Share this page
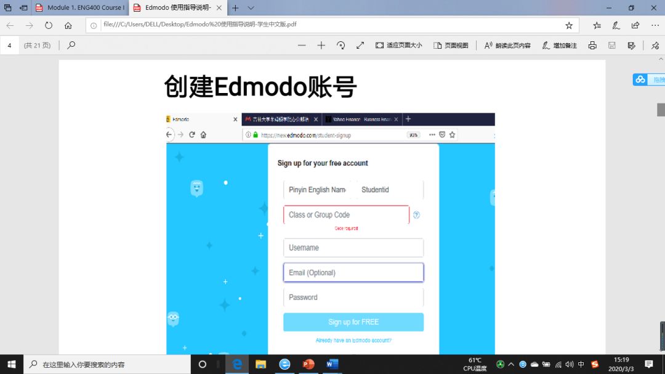 point(635,25)
